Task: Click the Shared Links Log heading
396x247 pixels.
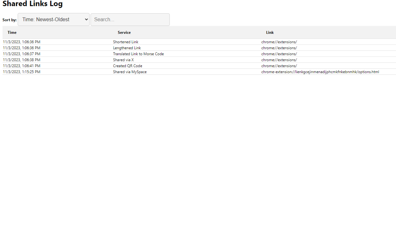Action: 32,4
